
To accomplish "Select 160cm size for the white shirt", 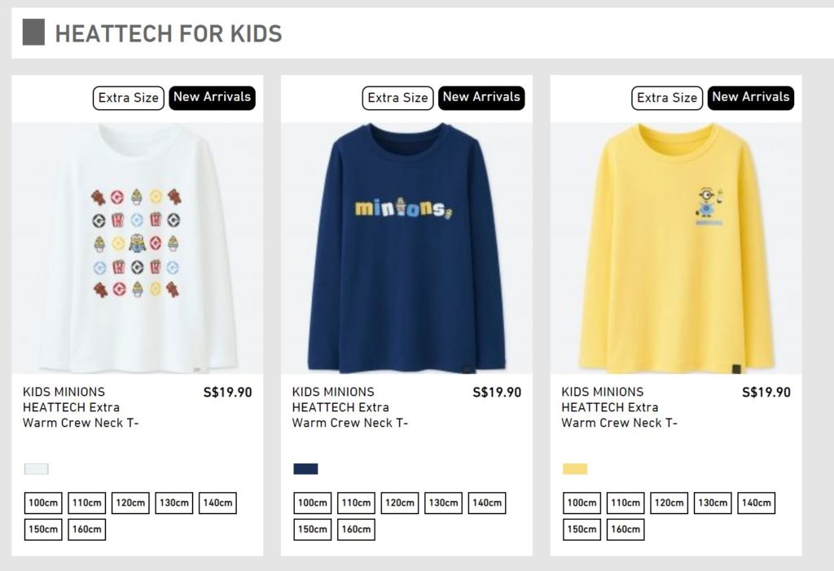I will click(x=86, y=529).
